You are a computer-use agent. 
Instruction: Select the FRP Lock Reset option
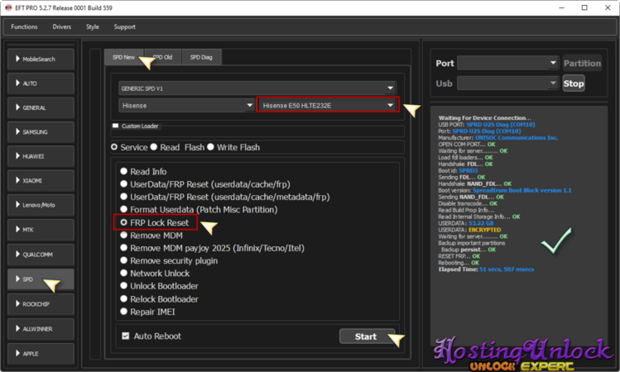click(124, 223)
